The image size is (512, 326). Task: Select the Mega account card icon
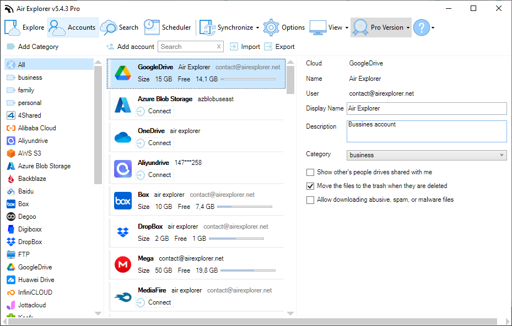point(123,264)
